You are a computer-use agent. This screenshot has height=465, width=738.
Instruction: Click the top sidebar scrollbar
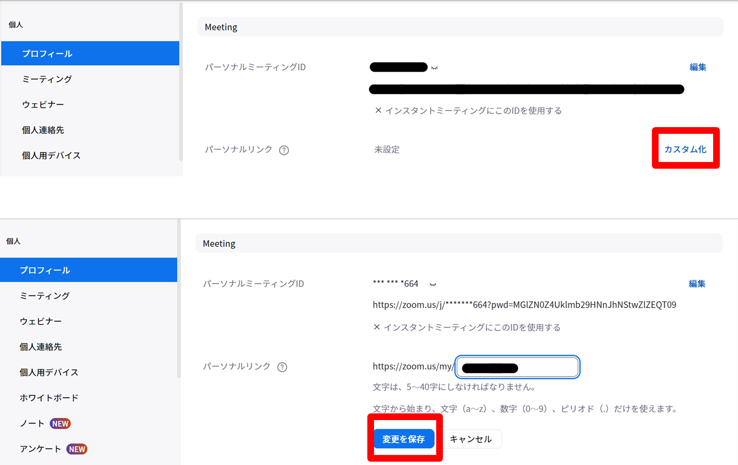pyautogui.click(x=181, y=81)
